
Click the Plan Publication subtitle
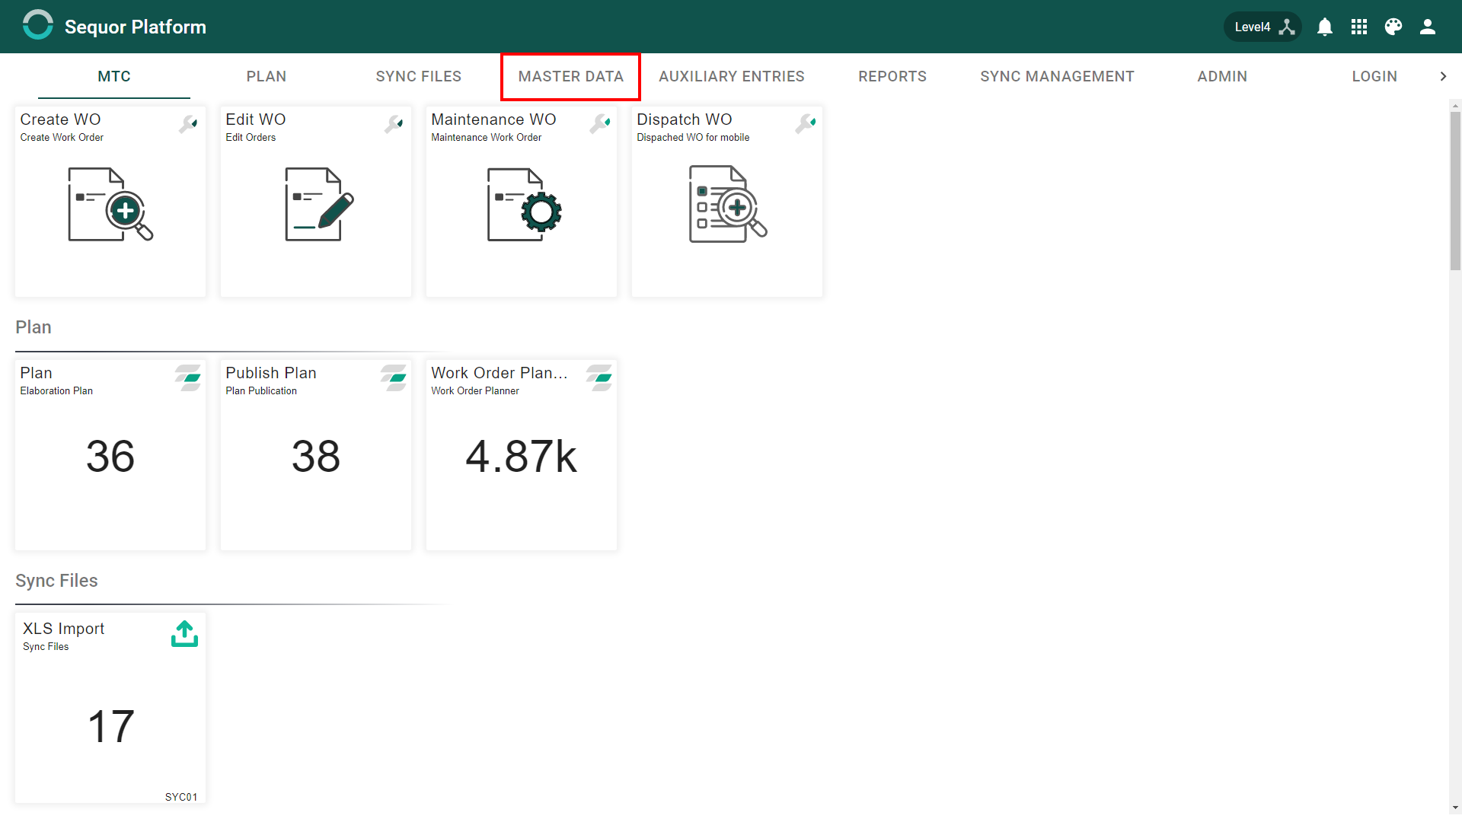tap(261, 390)
